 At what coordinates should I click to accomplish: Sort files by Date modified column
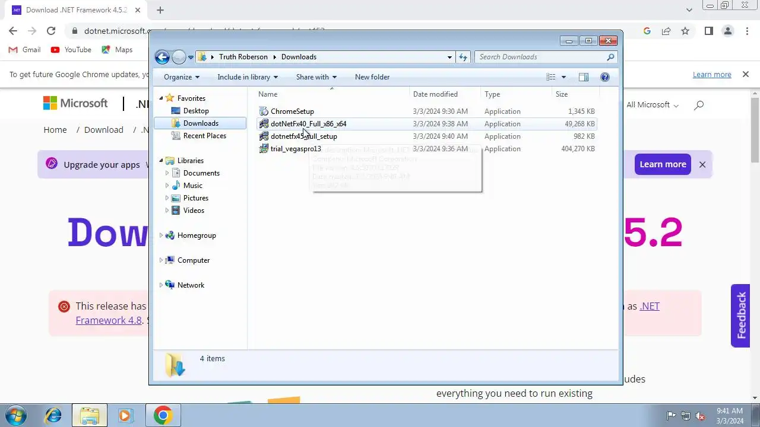click(x=445, y=94)
